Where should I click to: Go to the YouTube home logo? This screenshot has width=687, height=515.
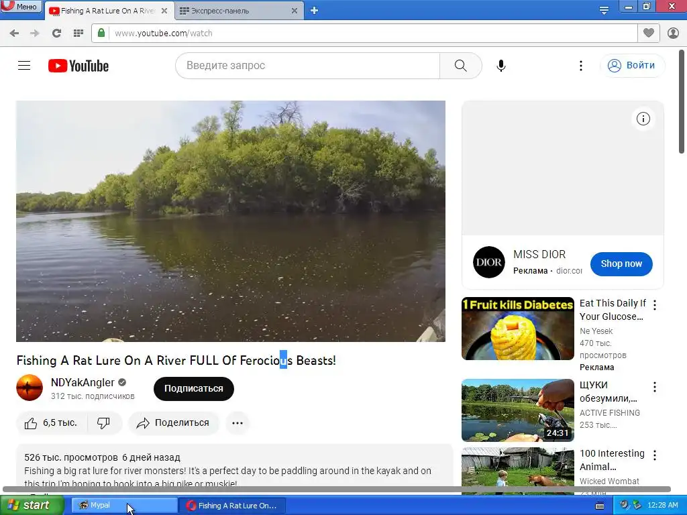point(78,66)
